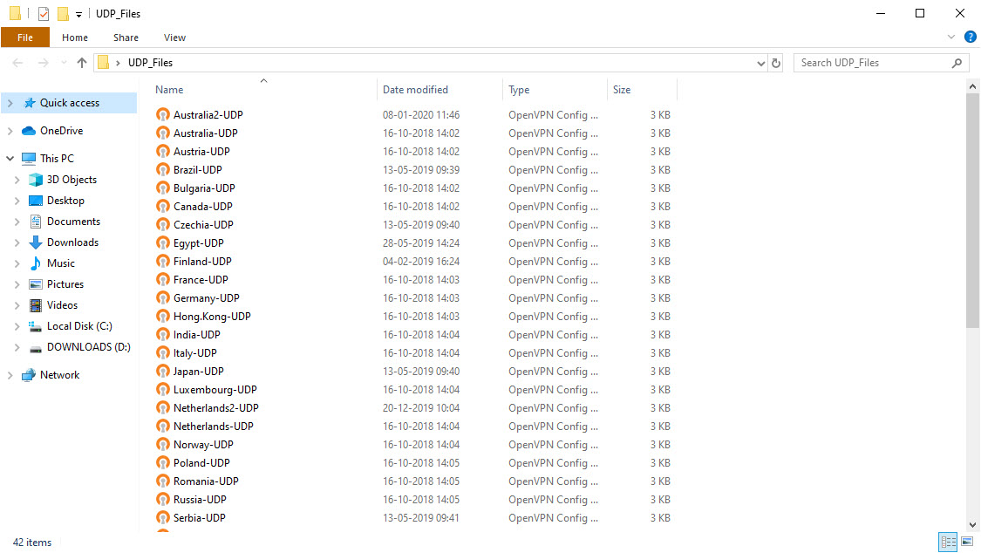Image resolution: width=981 pixels, height=553 pixels.
Task: Click the scrollbar up arrow
Action: 972,86
